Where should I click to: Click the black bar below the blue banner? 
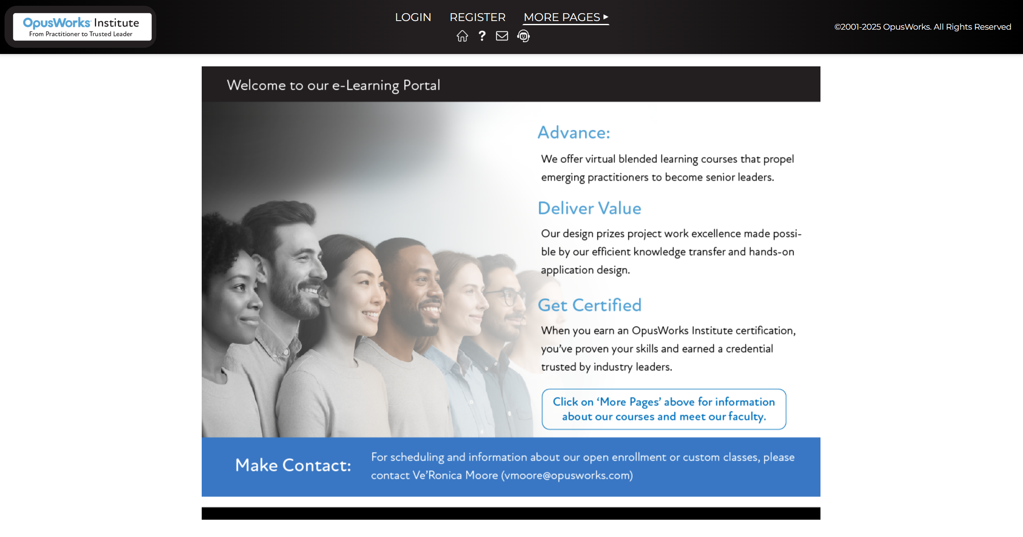click(x=511, y=514)
